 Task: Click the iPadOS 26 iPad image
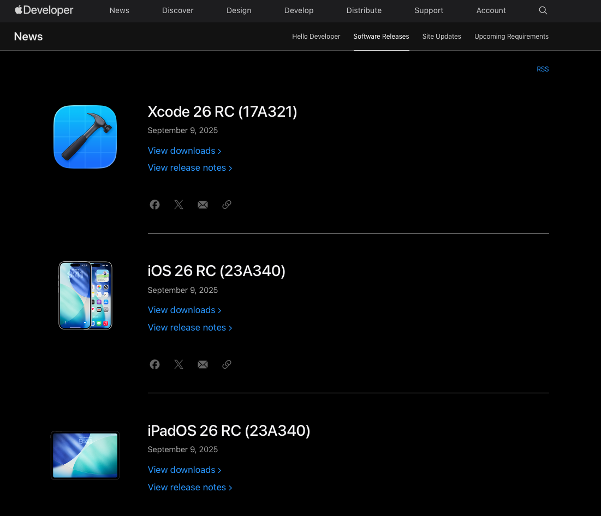85,455
